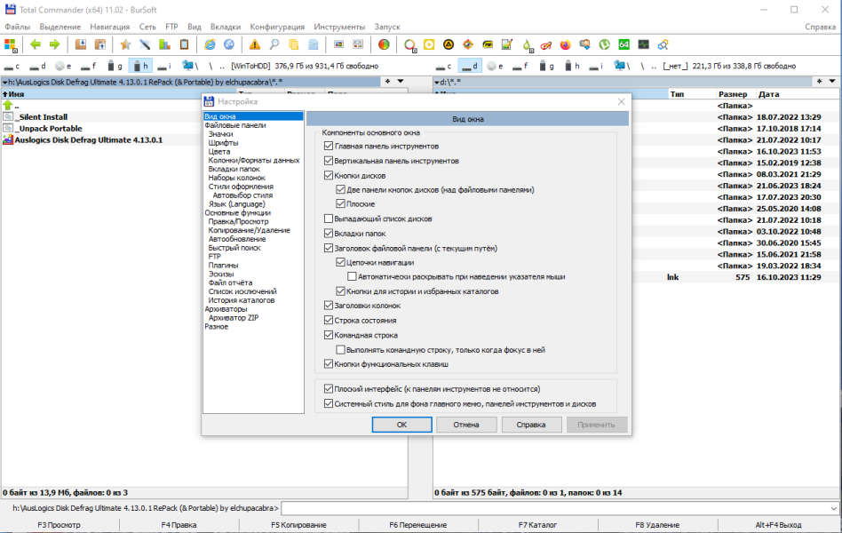Click in the command line input field

pos(555,508)
